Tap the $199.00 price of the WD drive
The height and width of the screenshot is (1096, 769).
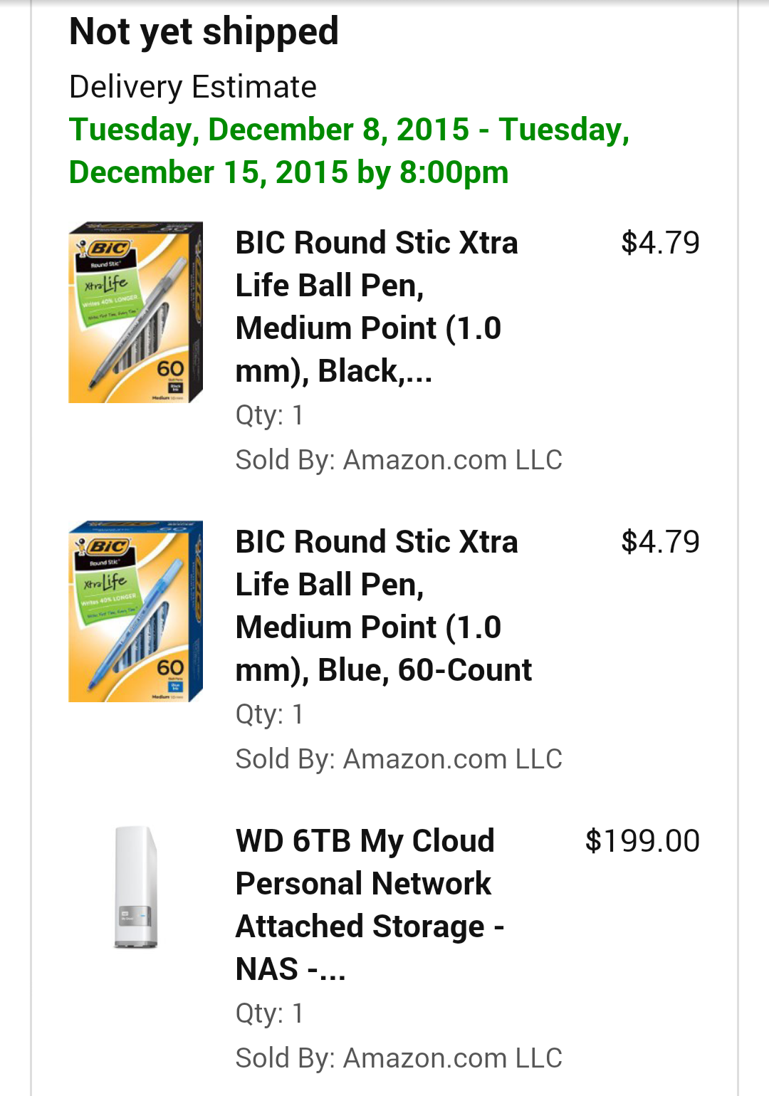click(x=642, y=841)
